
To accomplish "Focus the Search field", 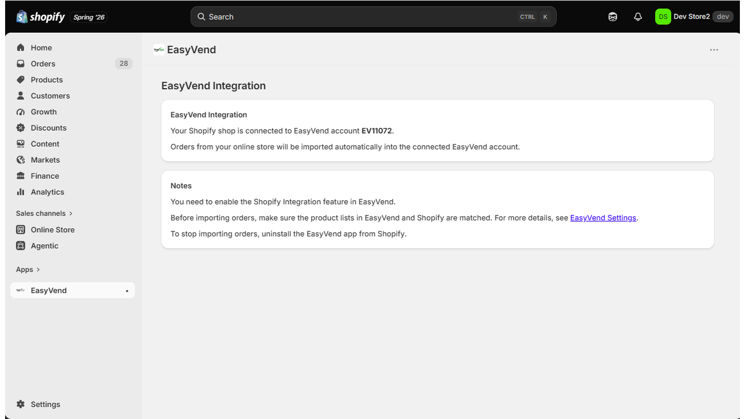I will tap(373, 17).
